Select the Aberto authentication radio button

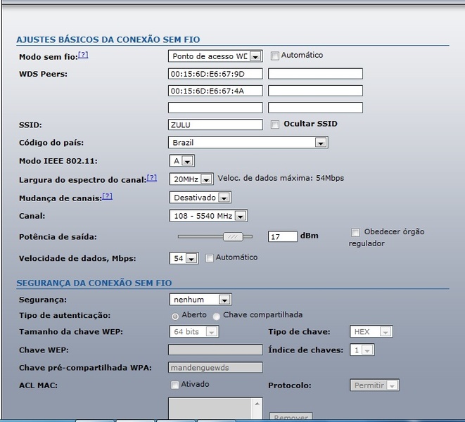click(x=175, y=316)
